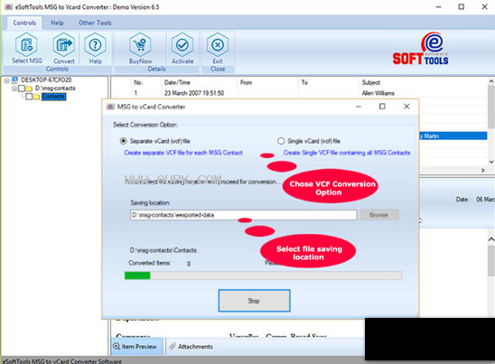Check the D:\msg-contacts folder checkbox
This screenshot has height=364, width=495.
22,89
